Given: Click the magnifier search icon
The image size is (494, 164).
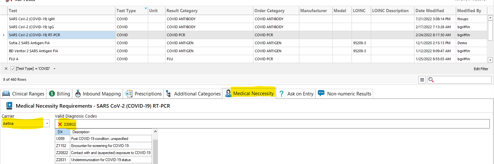Looking at the screenshot, I should pyautogui.click(x=431, y=80).
